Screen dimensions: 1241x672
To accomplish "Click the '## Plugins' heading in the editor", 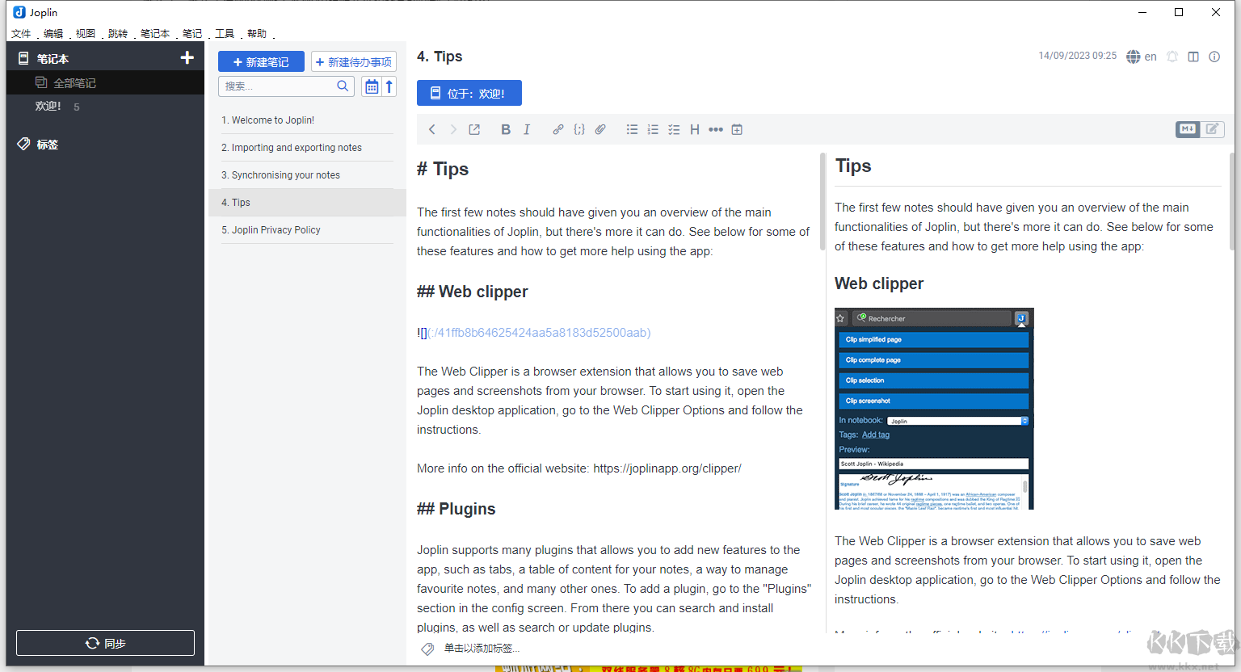I will point(456,509).
